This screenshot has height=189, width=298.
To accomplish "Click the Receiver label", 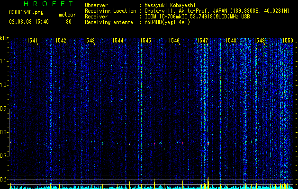I will pyautogui.click(x=96, y=17).
